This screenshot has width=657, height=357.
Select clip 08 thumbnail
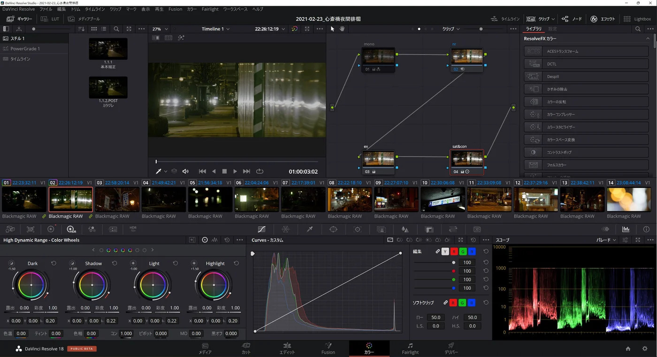[350, 200]
